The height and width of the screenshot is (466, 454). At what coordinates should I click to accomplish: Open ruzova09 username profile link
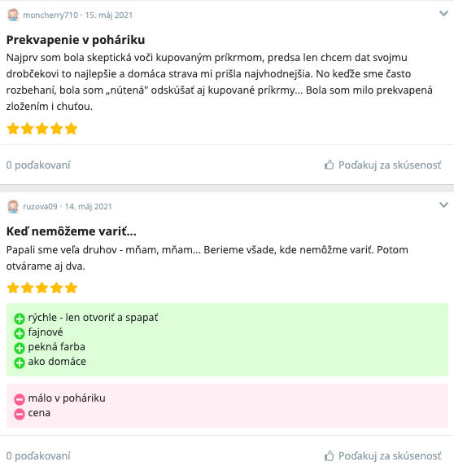[x=40, y=207]
